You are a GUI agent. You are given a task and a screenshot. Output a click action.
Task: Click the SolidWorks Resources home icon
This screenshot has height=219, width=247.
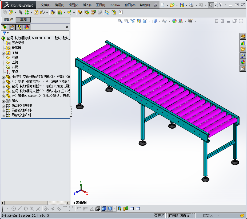[x=243, y=36]
